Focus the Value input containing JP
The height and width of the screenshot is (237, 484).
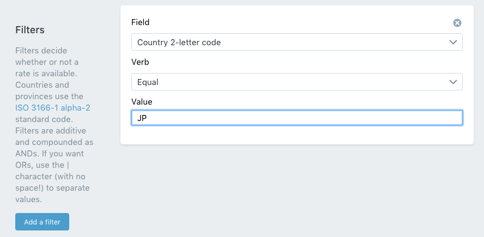[x=297, y=118]
